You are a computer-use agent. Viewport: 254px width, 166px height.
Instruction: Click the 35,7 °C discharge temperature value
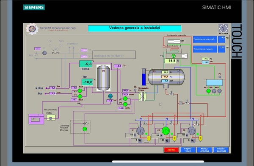(205, 59)
